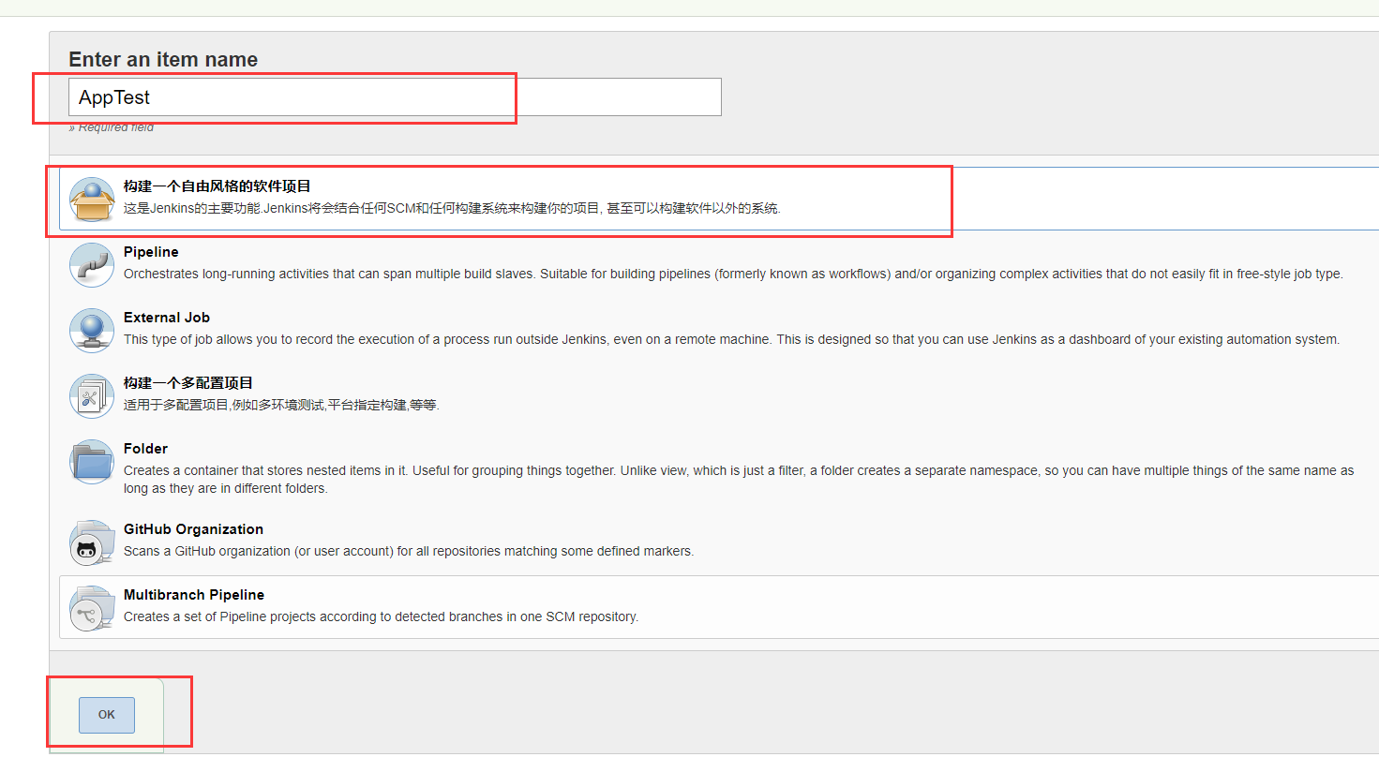Select the Multibranch Pipeline icon

pyautogui.click(x=92, y=608)
